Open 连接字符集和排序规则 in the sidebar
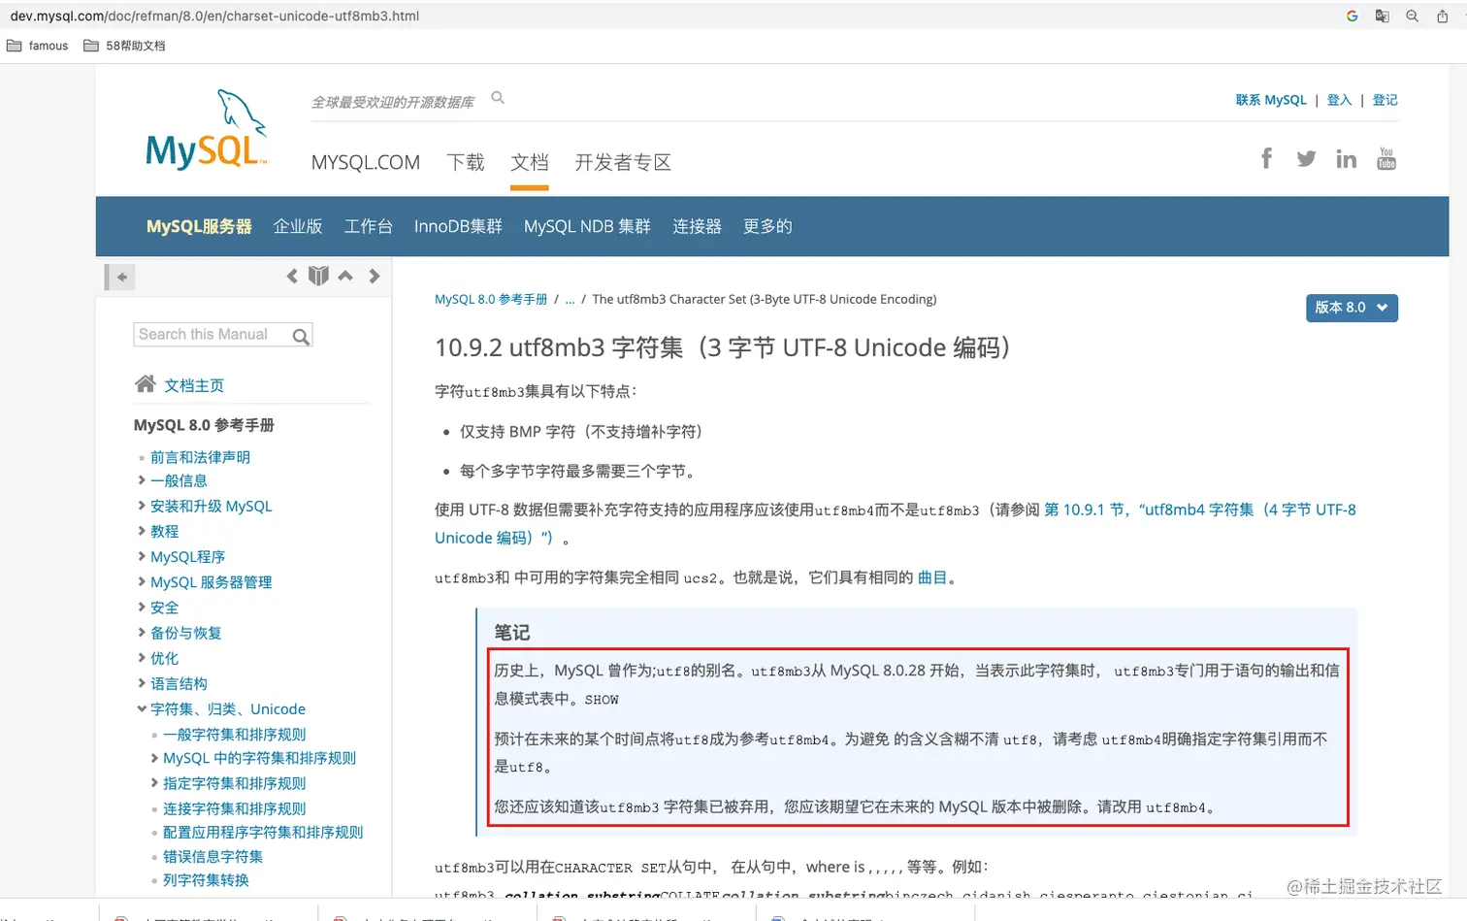 [x=234, y=807]
